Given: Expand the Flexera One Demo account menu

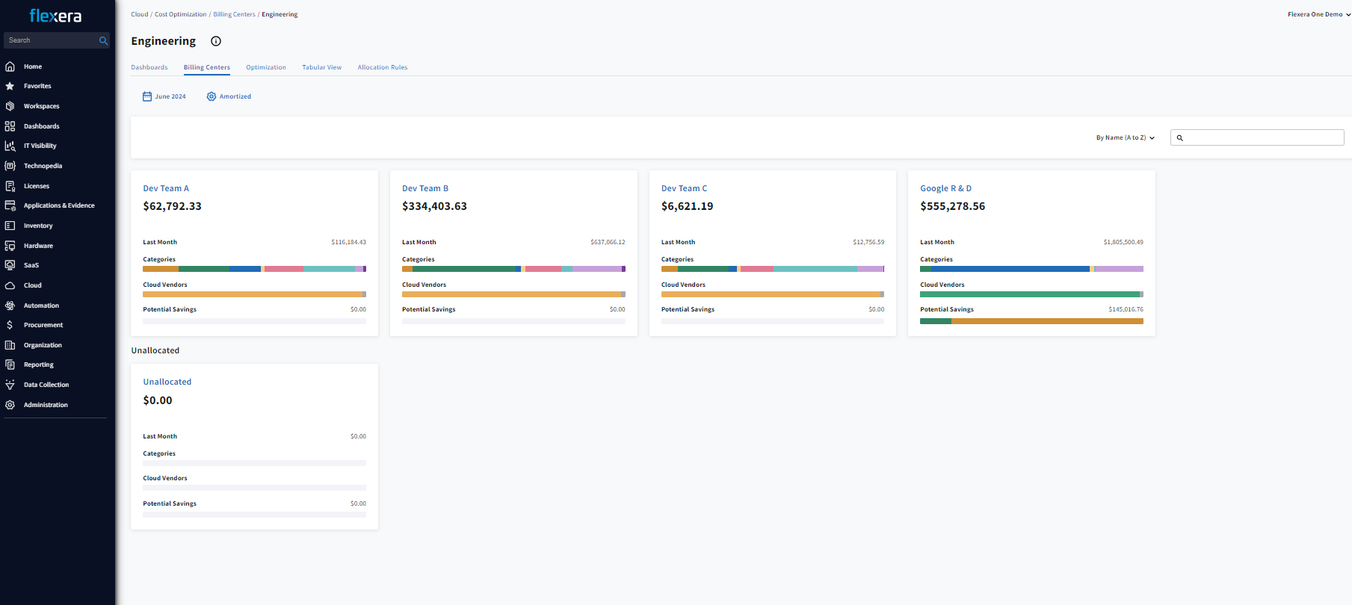Looking at the screenshot, I should click(1318, 14).
